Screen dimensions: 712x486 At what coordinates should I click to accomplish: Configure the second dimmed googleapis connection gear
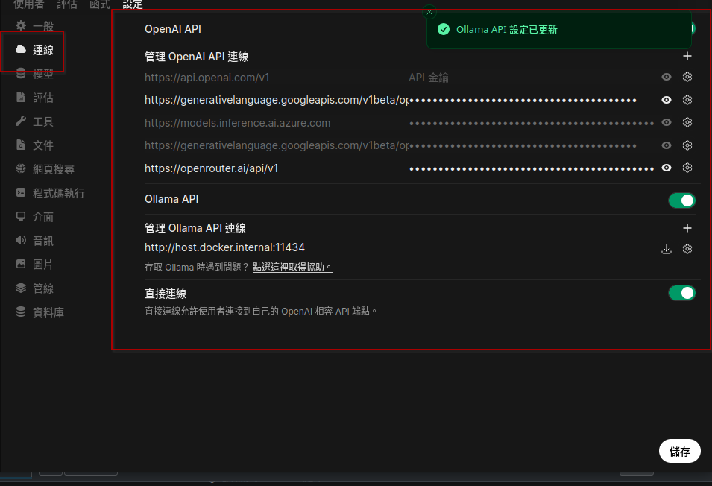click(687, 145)
